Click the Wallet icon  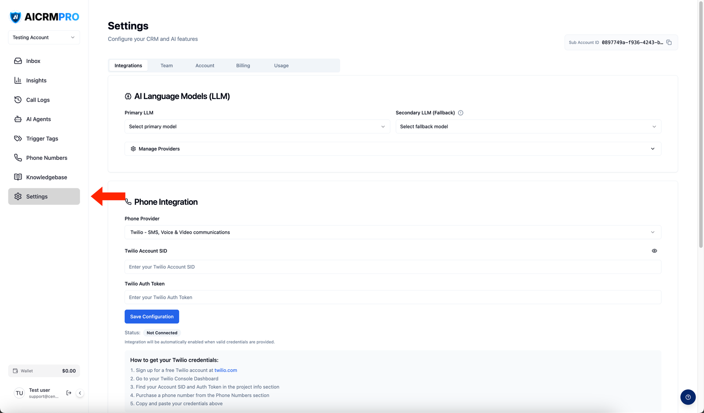(15, 371)
